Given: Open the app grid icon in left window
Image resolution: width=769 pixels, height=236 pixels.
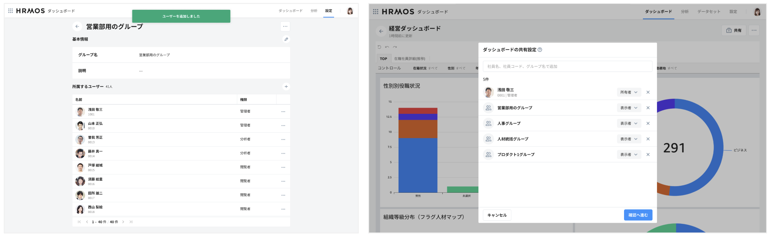Looking at the screenshot, I should click(x=11, y=11).
